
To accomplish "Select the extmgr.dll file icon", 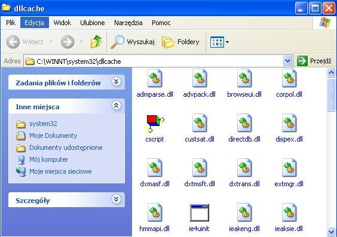I will pyautogui.click(x=289, y=168).
